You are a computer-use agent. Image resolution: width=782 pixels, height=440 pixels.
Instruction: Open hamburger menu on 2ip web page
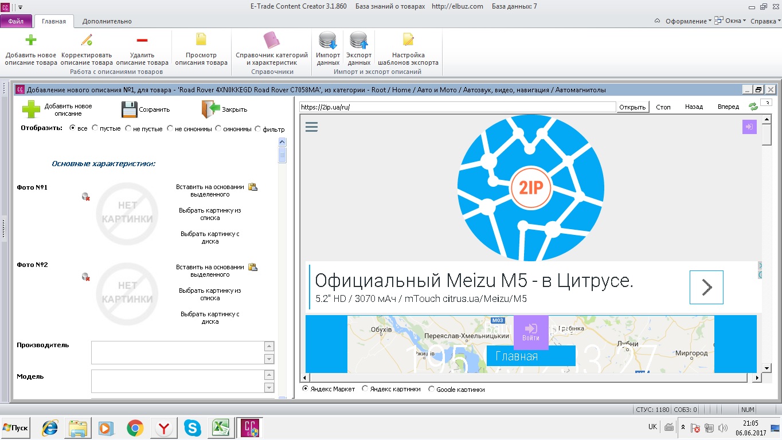click(311, 127)
